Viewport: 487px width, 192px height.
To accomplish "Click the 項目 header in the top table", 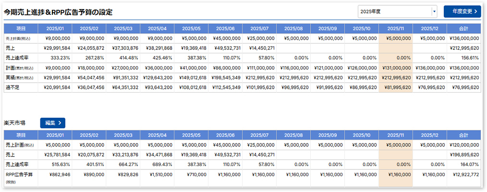I will click(x=21, y=28).
